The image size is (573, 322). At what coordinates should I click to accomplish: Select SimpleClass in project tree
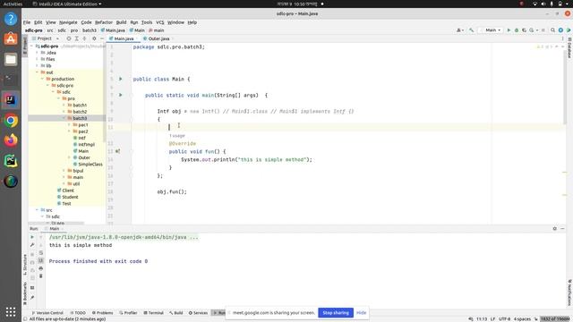pyautogui.click(x=88, y=165)
